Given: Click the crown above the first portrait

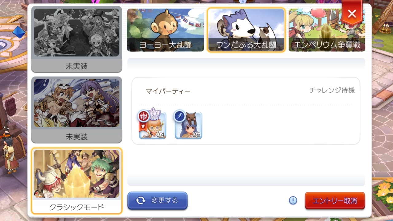Looking at the screenshot, I should tap(155, 114).
